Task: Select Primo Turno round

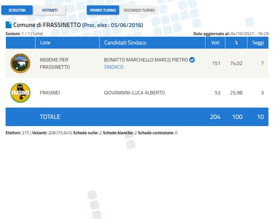Action: click(x=103, y=10)
